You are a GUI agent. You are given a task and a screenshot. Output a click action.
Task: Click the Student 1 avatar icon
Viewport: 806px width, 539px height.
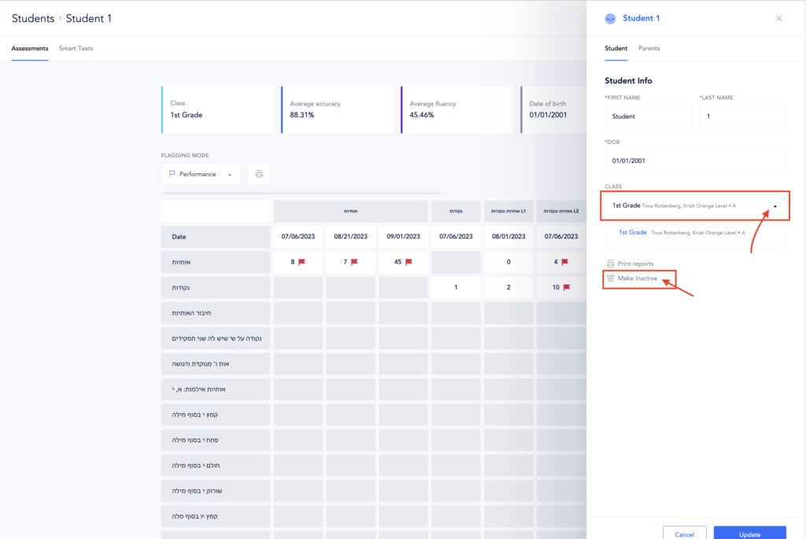click(x=609, y=18)
